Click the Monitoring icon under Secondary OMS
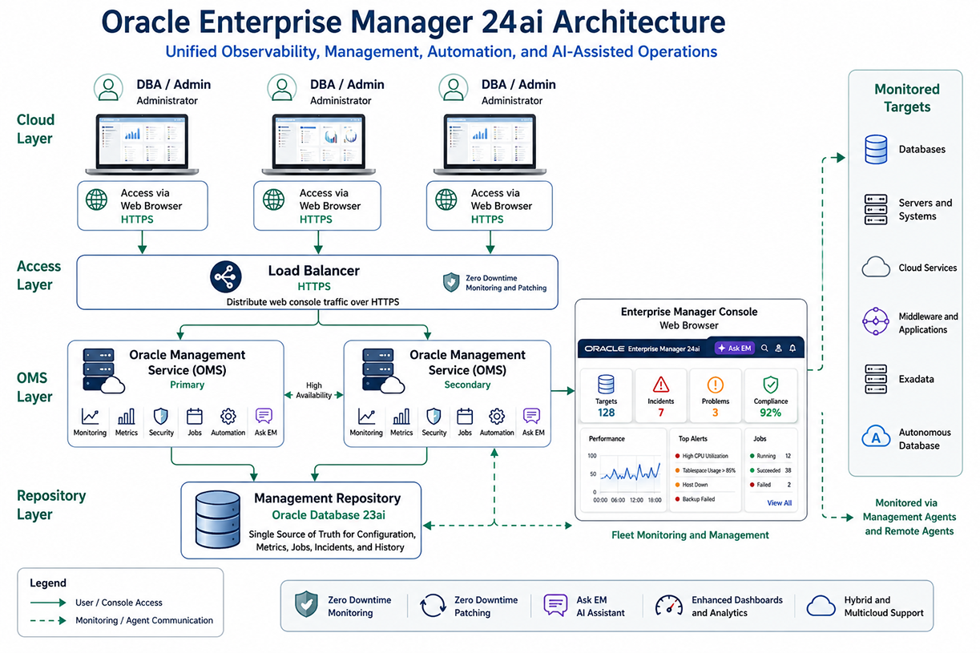 [366, 417]
